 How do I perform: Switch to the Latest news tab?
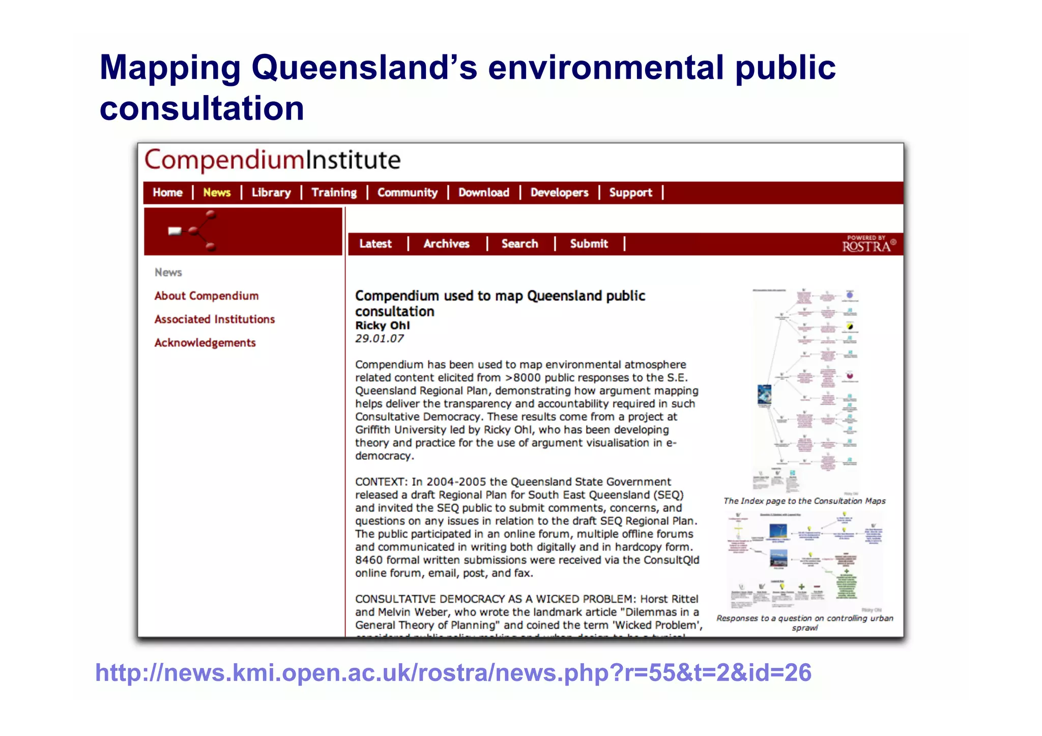coord(375,244)
